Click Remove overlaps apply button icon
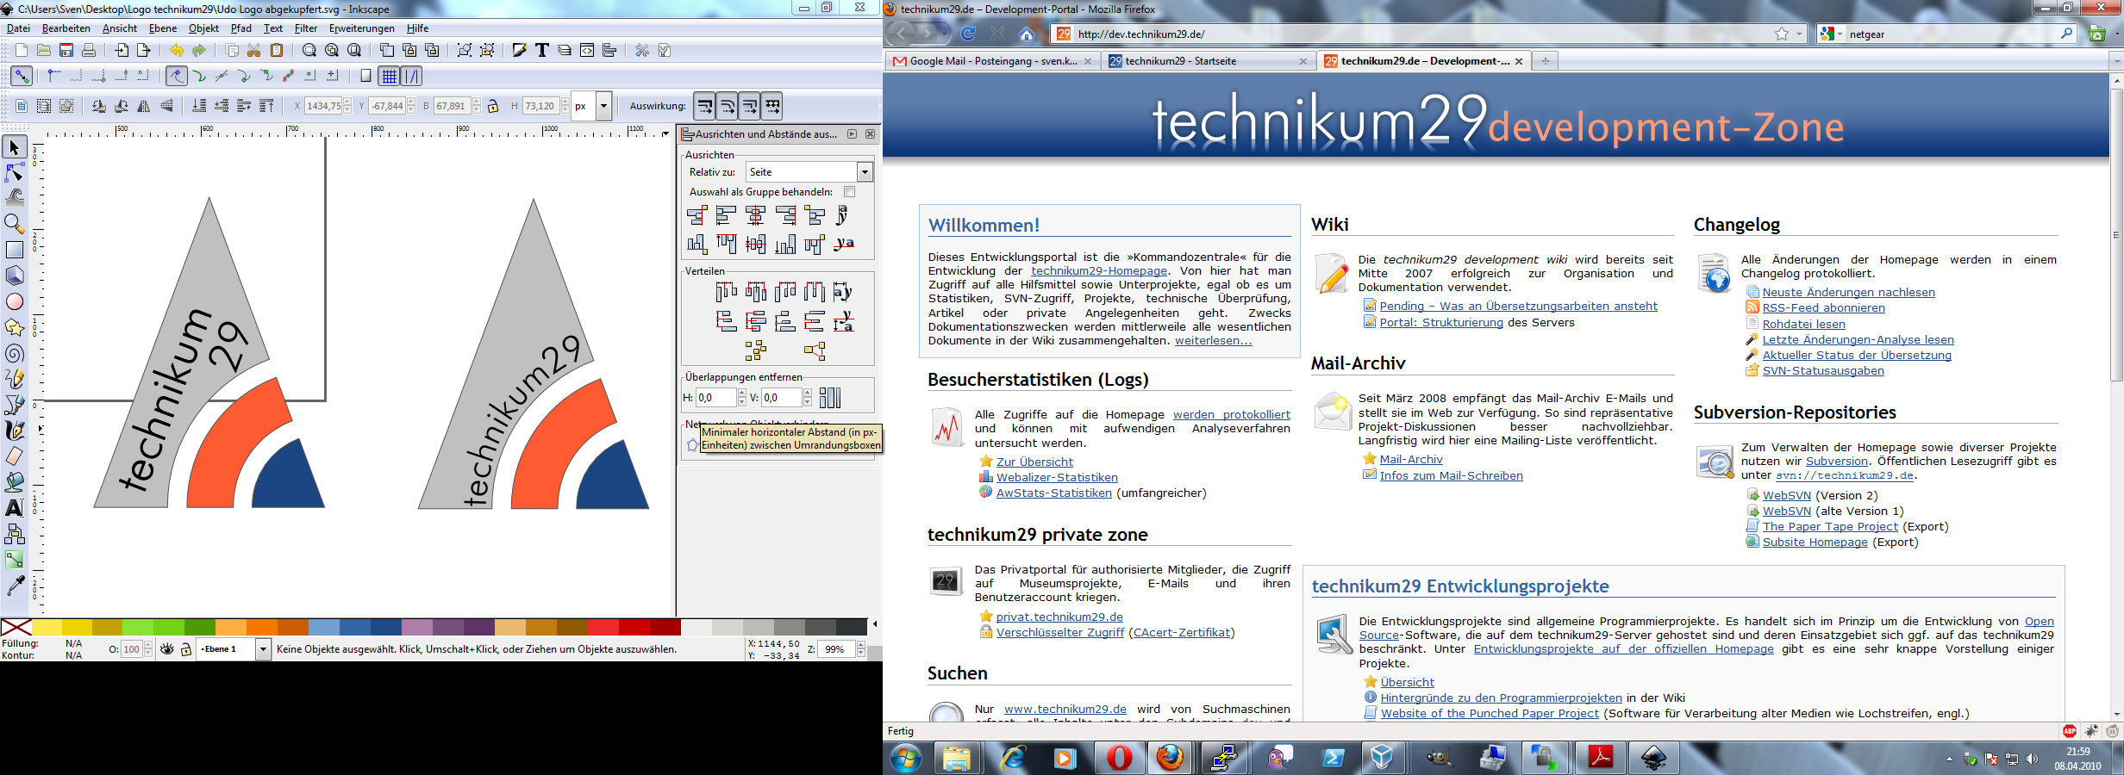This screenshot has height=775, width=2124. (830, 398)
